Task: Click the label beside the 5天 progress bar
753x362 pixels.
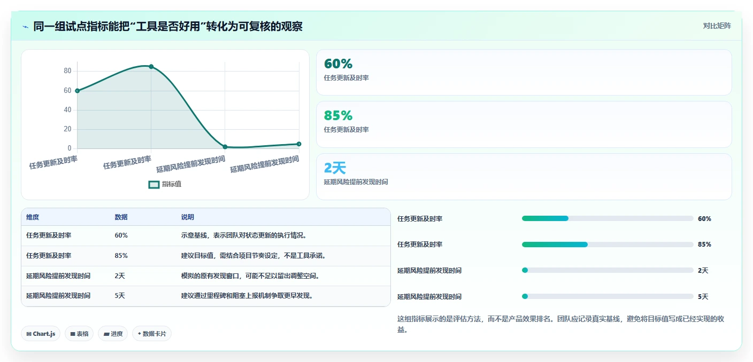Action: tap(429, 297)
